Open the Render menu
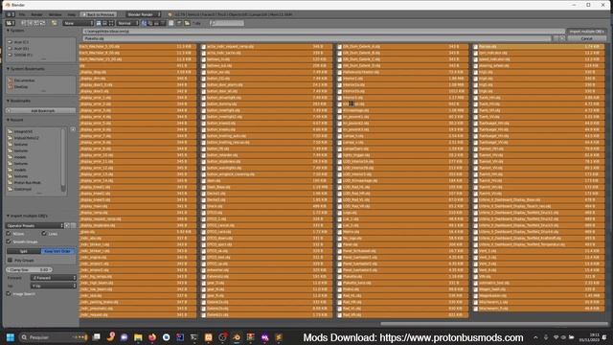This screenshot has width=613, height=345. coord(36,14)
